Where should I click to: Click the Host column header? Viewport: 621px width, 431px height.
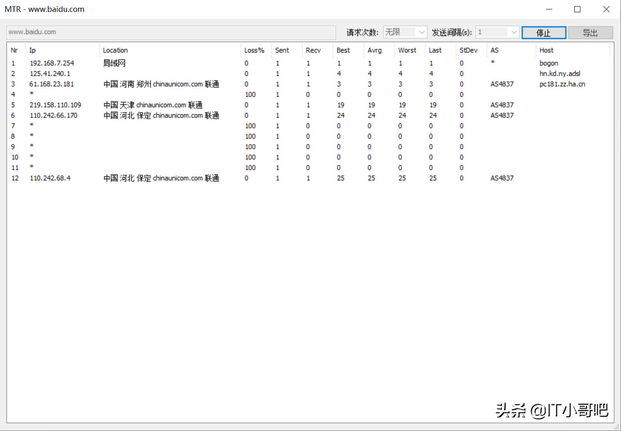546,50
